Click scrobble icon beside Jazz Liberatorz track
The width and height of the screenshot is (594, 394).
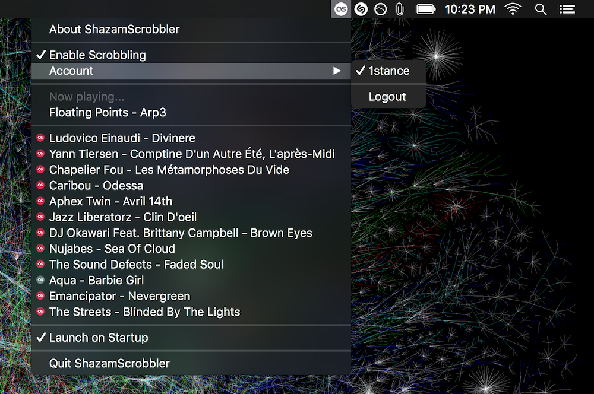pyautogui.click(x=40, y=217)
